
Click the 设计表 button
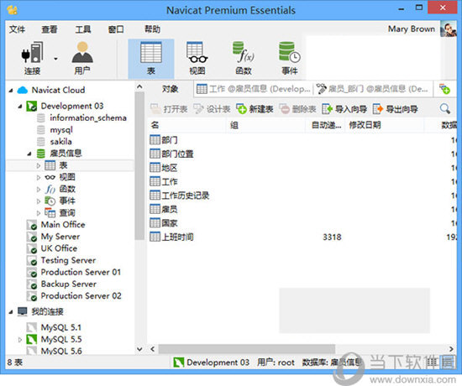click(212, 109)
